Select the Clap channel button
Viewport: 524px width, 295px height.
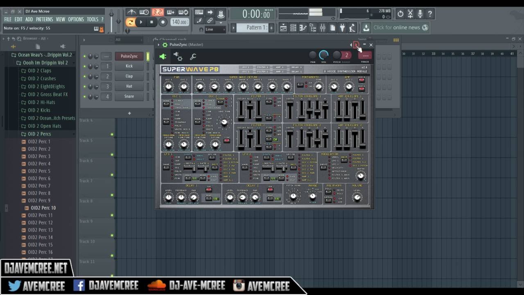[x=129, y=76]
